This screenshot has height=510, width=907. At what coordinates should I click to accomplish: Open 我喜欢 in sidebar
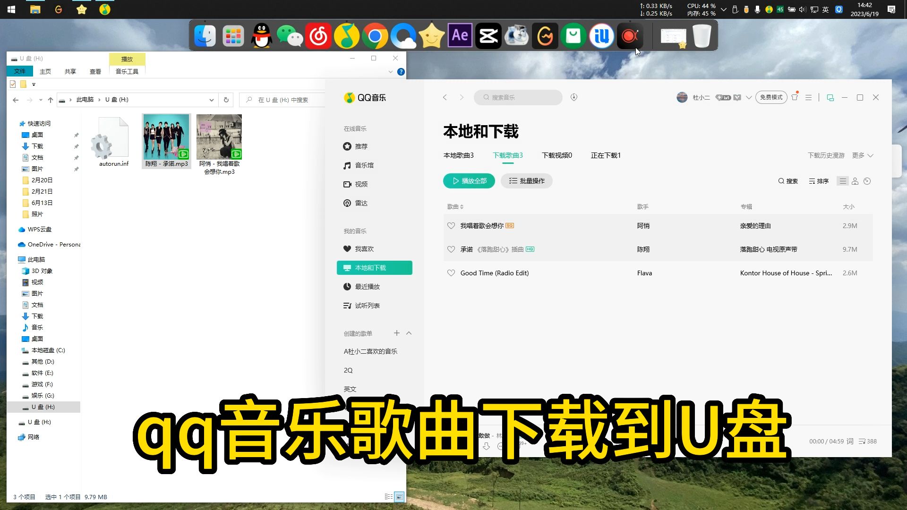[x=364, y=249]
